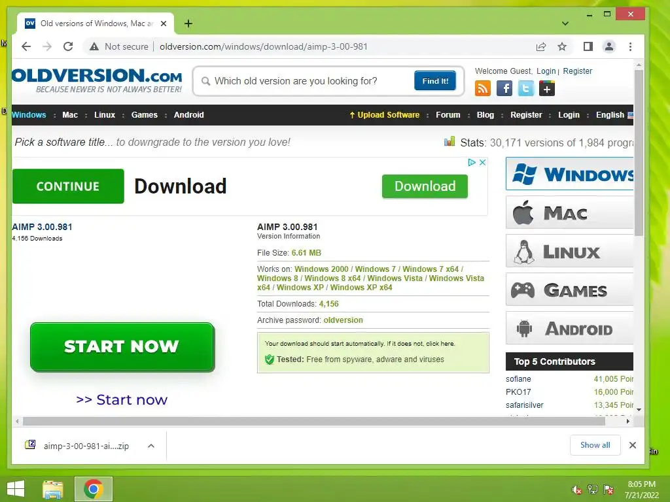Image resolution: width=670 pixels, height=502 pixels.
Task: Open the Facebook icon link
Action: pos(504,88)
